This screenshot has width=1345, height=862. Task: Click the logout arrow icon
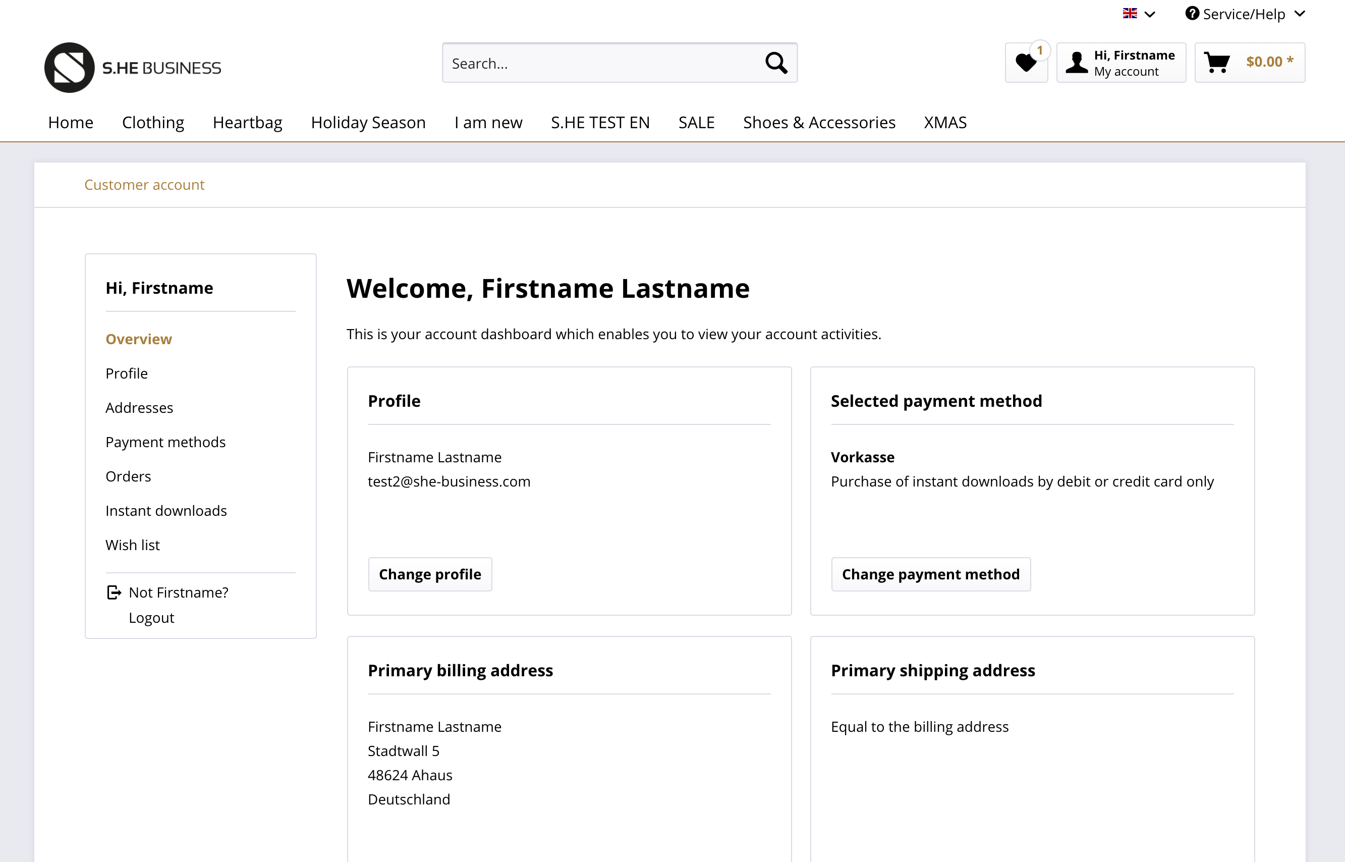point(114,592)
